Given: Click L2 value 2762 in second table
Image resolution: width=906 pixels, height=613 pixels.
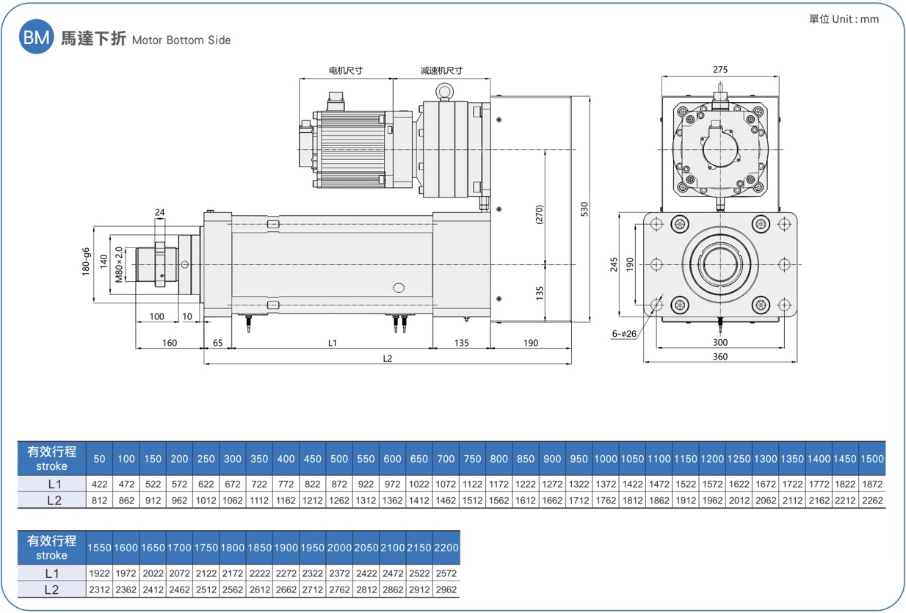Looking at the screenshot, I should click(x=339, y=590).
